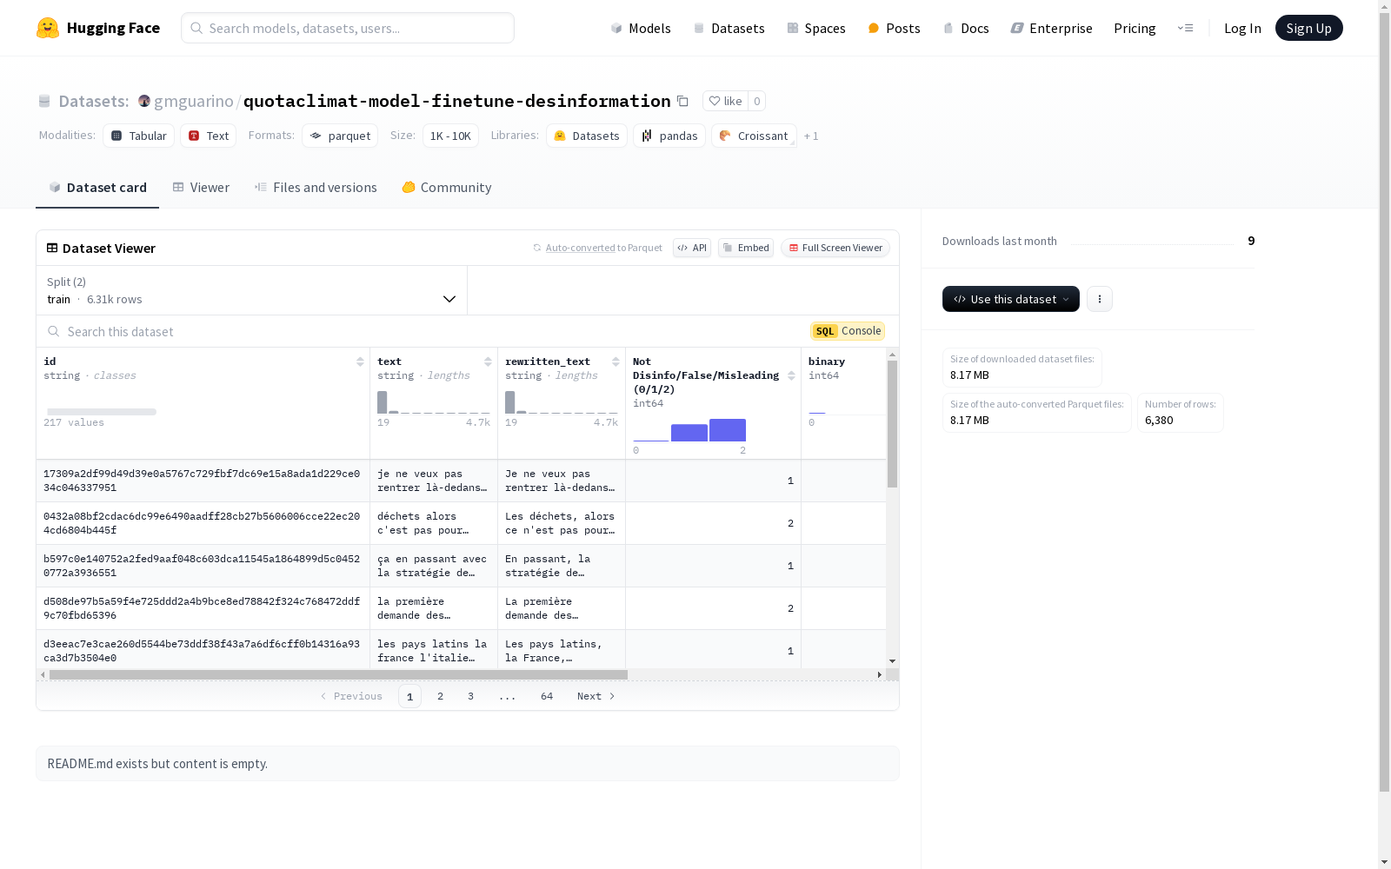The image size is (1391, 869).
Task: Filter by the parquet format tag
Action: click(340, 136)
